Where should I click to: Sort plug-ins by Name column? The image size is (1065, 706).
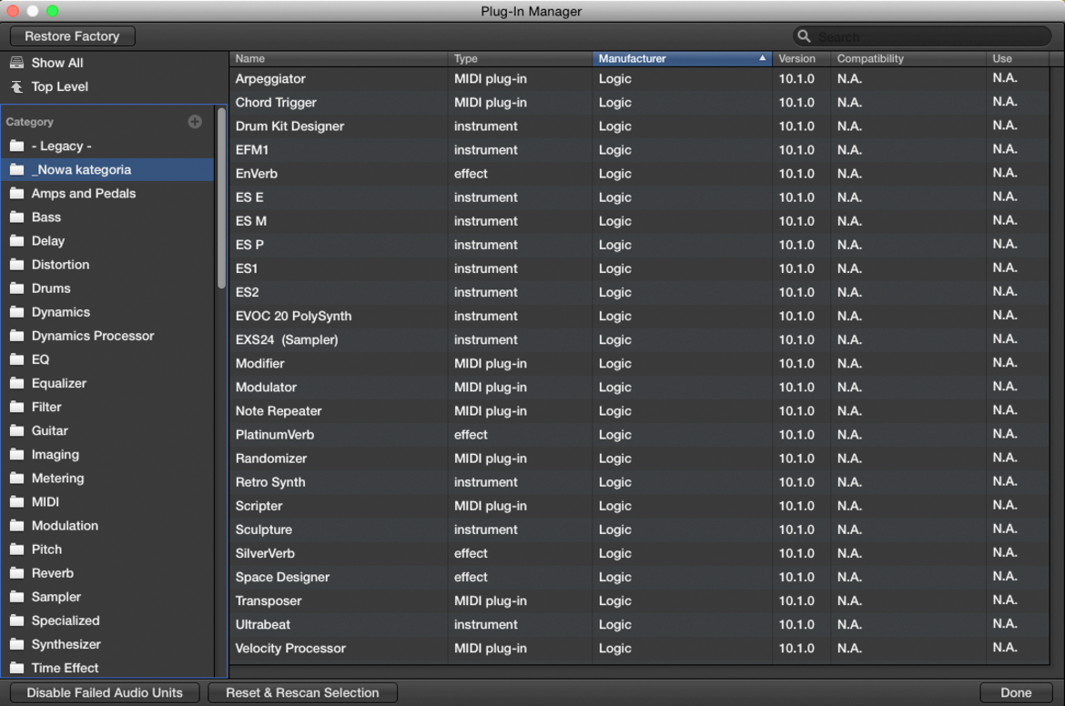(x=339, y=59)
